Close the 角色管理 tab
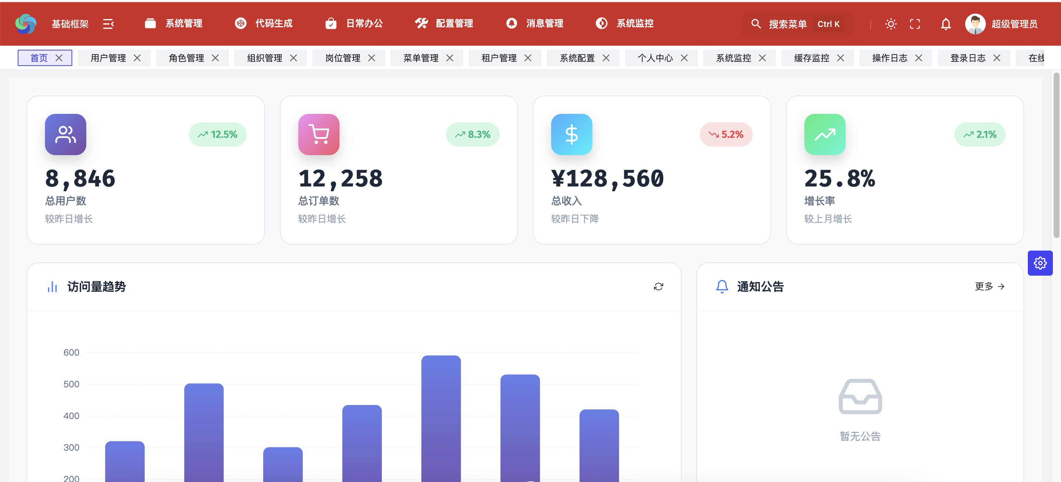This screenshot has width=1061, height=482. click(x=215, y=58)
